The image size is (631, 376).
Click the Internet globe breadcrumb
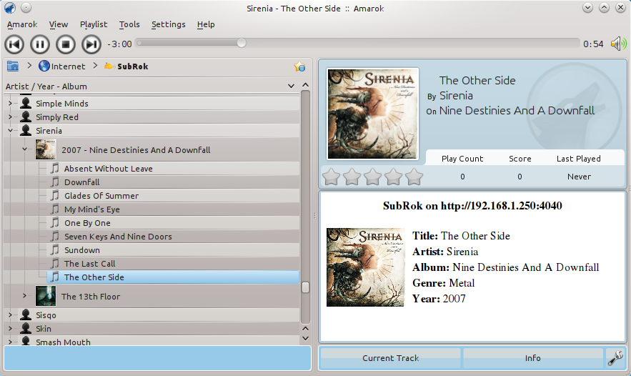pyautogui.click(x=62, y=66)
